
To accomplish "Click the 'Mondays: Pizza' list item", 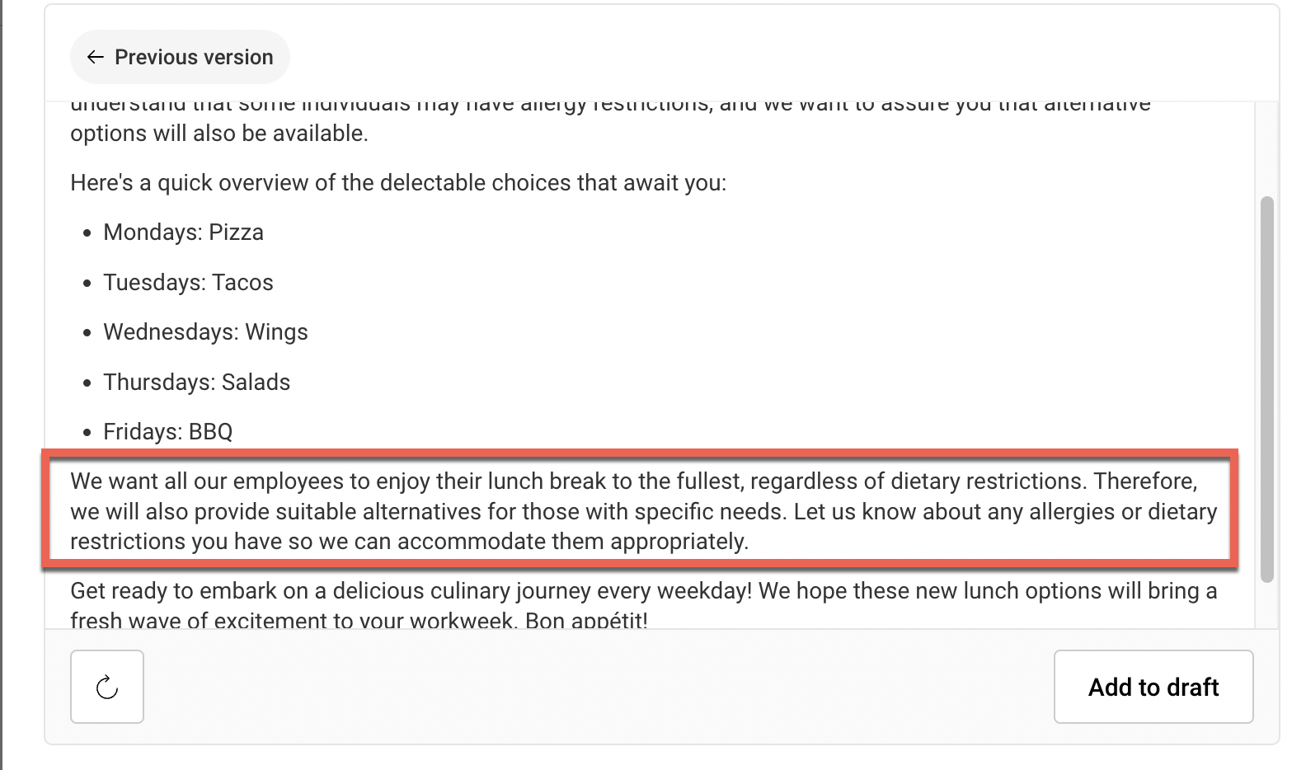I will tap(183, 232).
